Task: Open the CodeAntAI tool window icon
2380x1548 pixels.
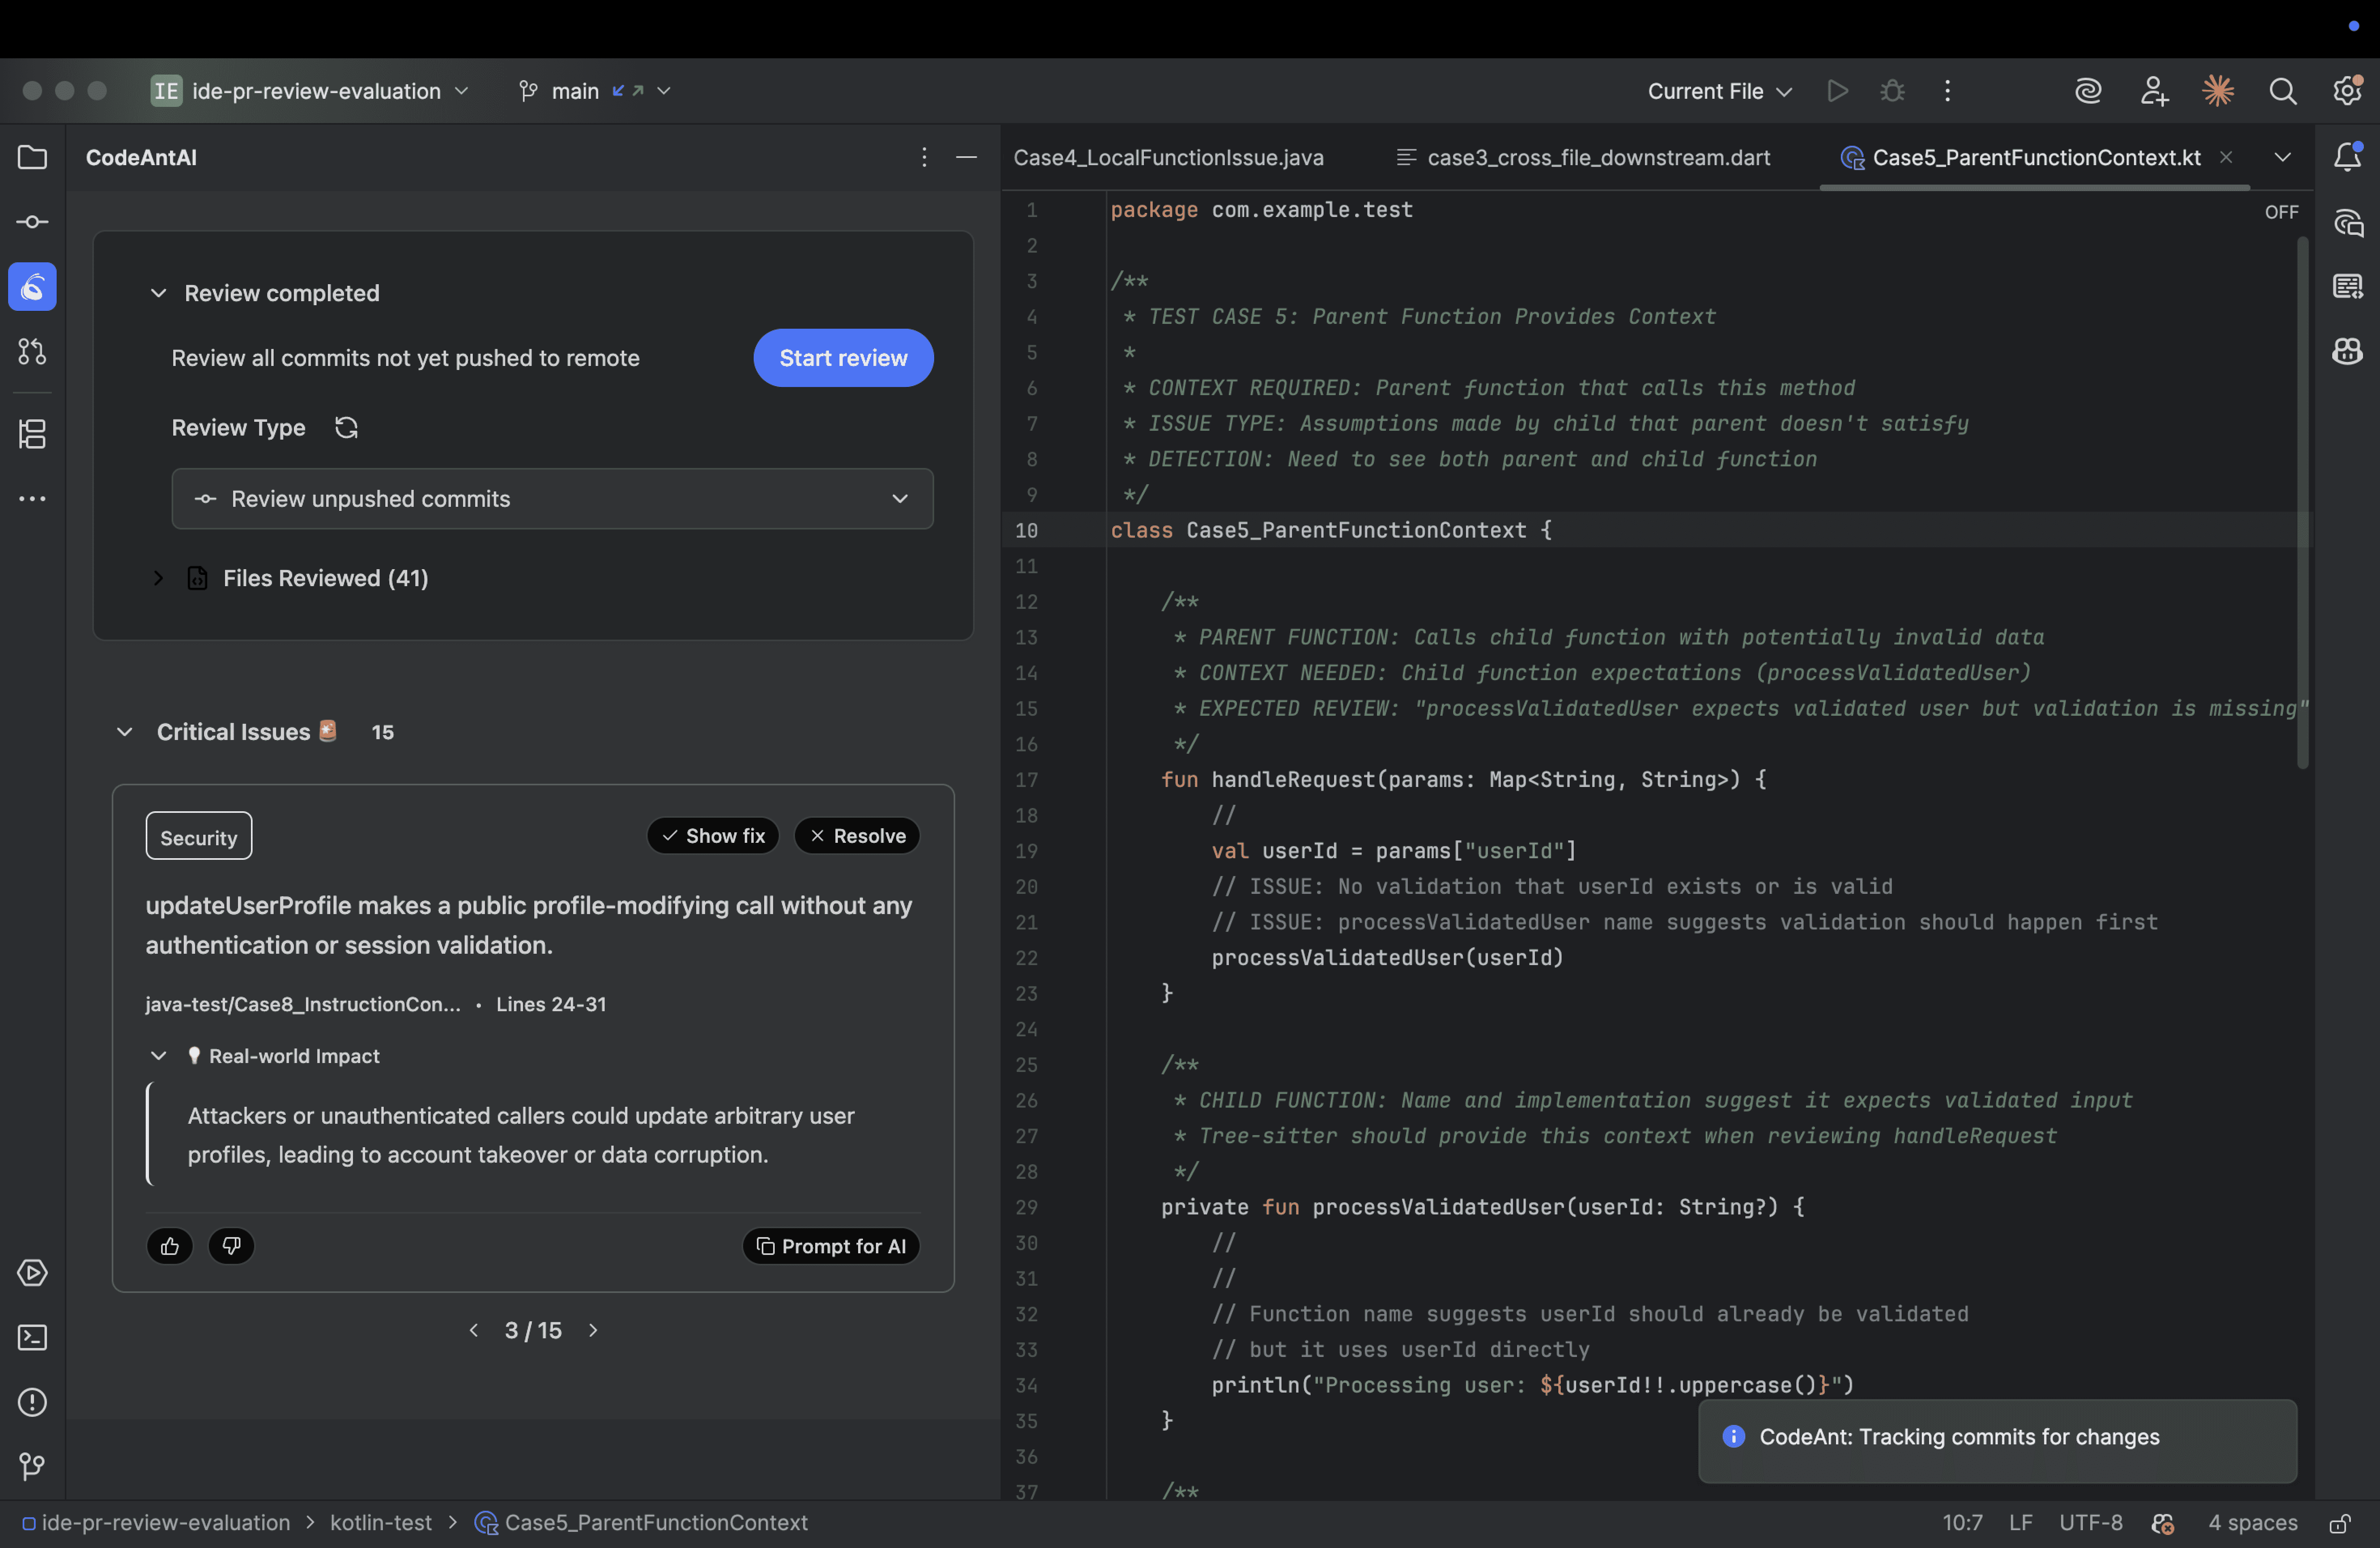Action: coord(32,287)
